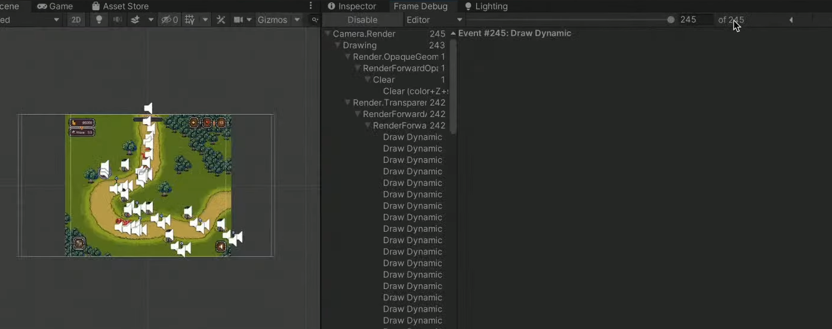
Task: Open the Editor connection dropdown
Action: 434,20
